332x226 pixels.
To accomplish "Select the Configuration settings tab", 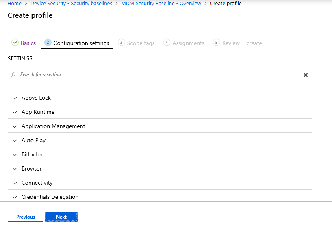I will pyautogui.click(x=81, y=43).
